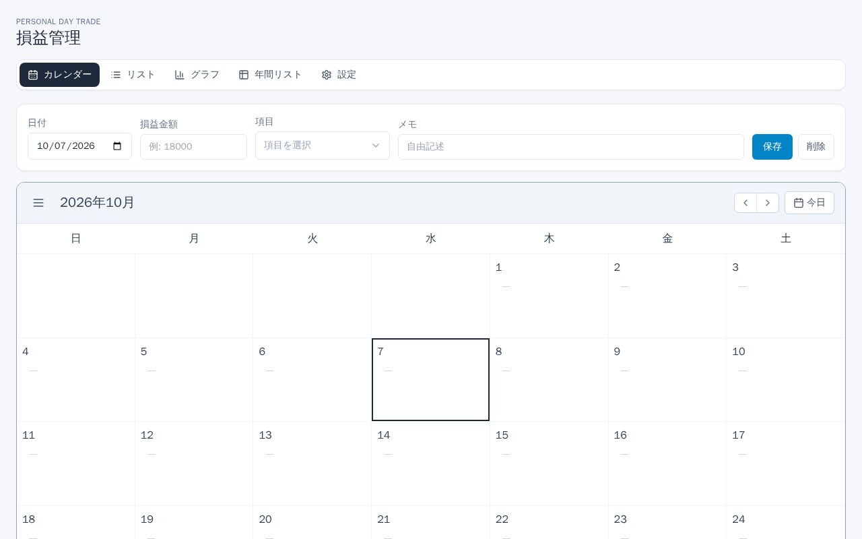Click the 日付 date input

79,146
